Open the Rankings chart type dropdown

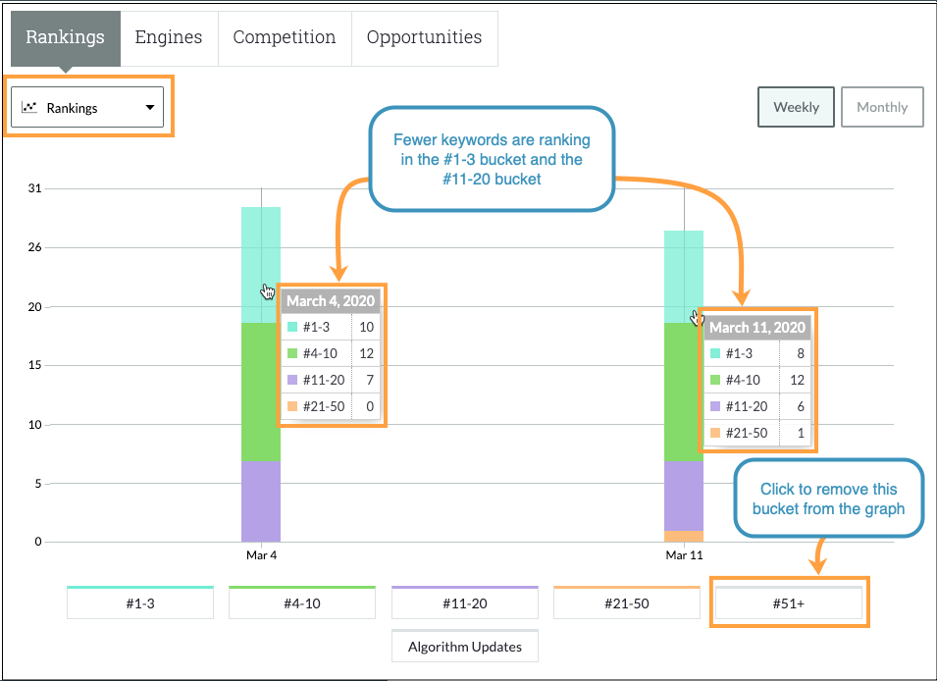click(88, 108)
